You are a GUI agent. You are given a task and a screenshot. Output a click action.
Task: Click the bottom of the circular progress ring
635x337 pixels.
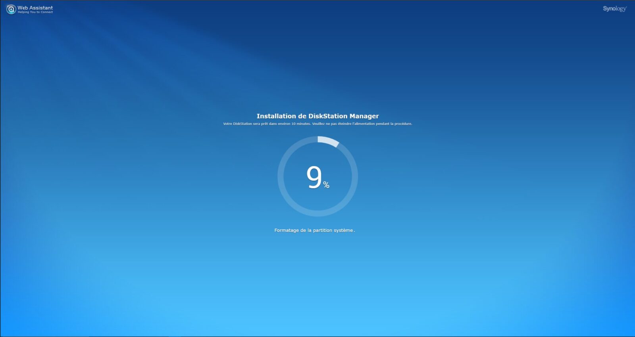click(x=317, y=214)
